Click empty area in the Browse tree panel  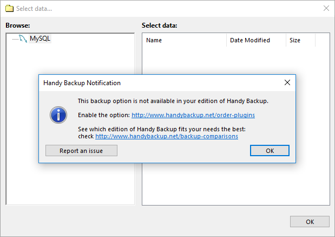point(70,184)
